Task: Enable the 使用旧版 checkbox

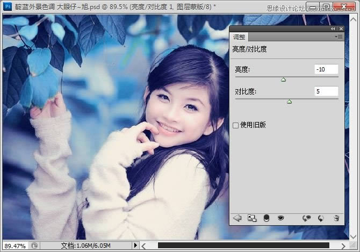Action: tap(235, 125)
